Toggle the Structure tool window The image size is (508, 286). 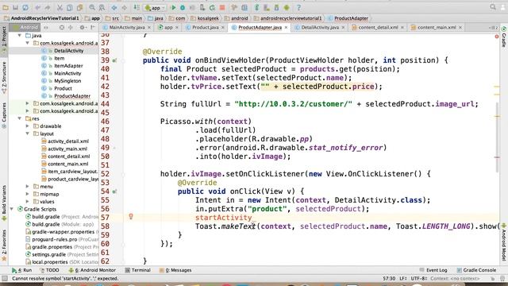tap(4, 77)
